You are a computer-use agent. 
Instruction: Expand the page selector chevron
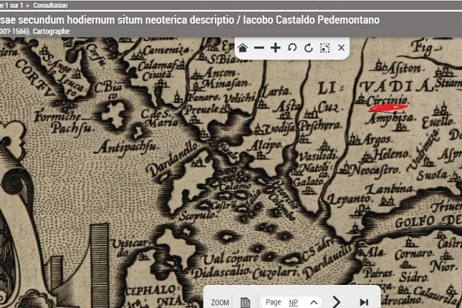click(314, 303)
